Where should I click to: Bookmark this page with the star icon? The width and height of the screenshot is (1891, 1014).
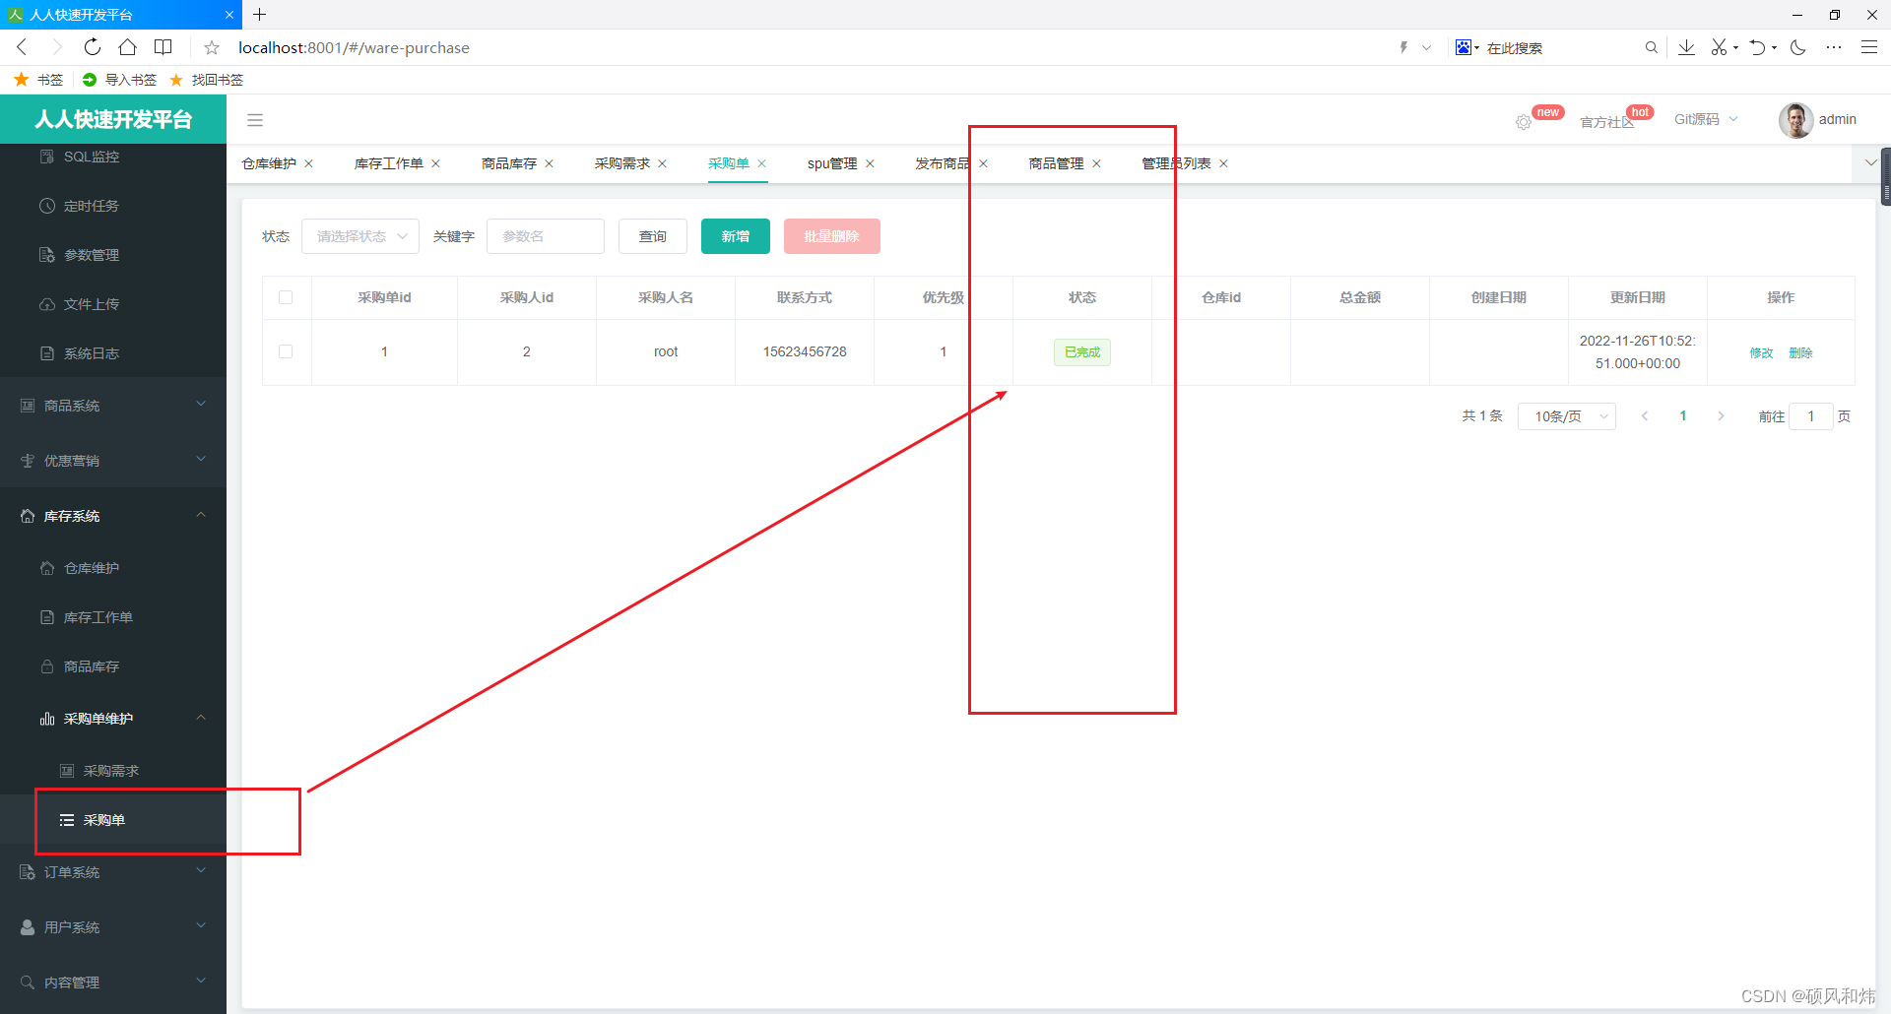pyautogui.click(x=212, y=47)
